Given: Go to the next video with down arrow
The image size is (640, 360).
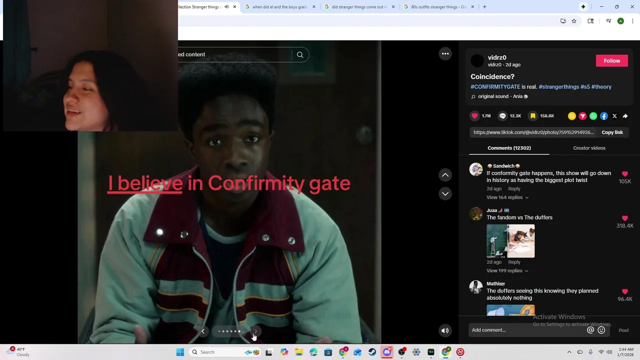Looking at the screenshot, I should (445, 193).
